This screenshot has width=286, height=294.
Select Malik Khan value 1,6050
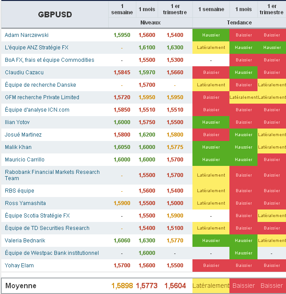point(122,147)
